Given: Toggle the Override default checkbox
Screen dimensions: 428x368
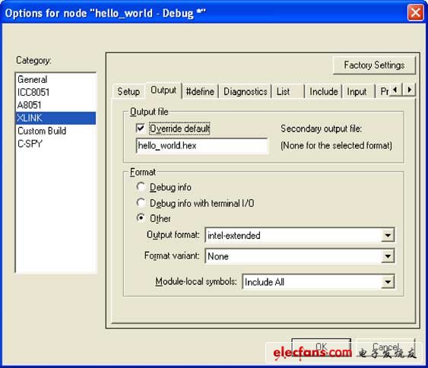Looking at the screenshot, I should coord(141,128).
